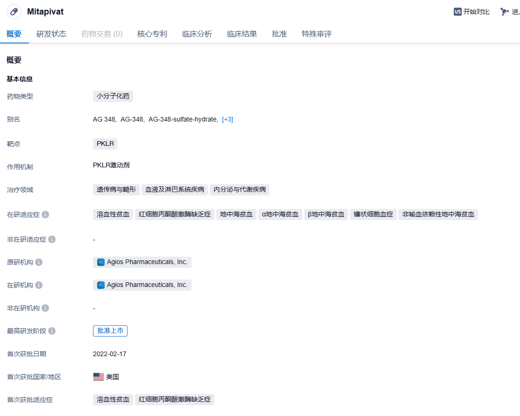
Task: Click the molecule icon at top right
Action: pyautogui.click(x=505, y=12)
